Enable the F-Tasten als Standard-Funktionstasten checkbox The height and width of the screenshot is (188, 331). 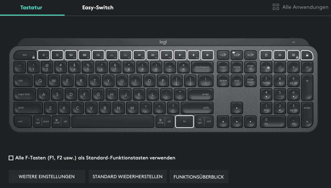coord(11,158)
